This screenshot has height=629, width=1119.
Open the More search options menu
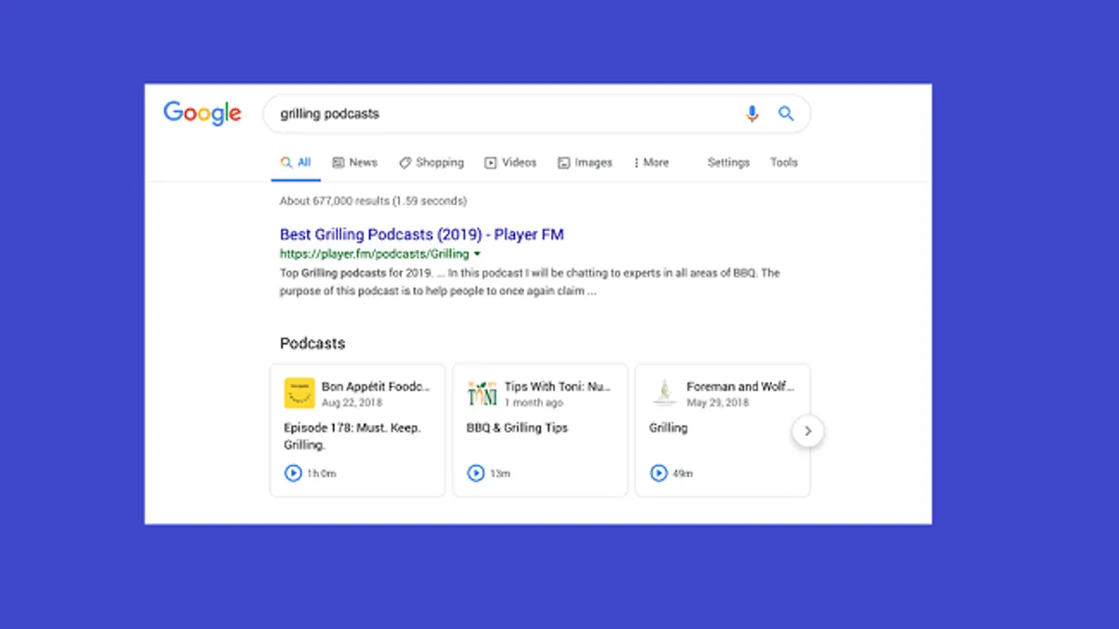coord(651,162)
